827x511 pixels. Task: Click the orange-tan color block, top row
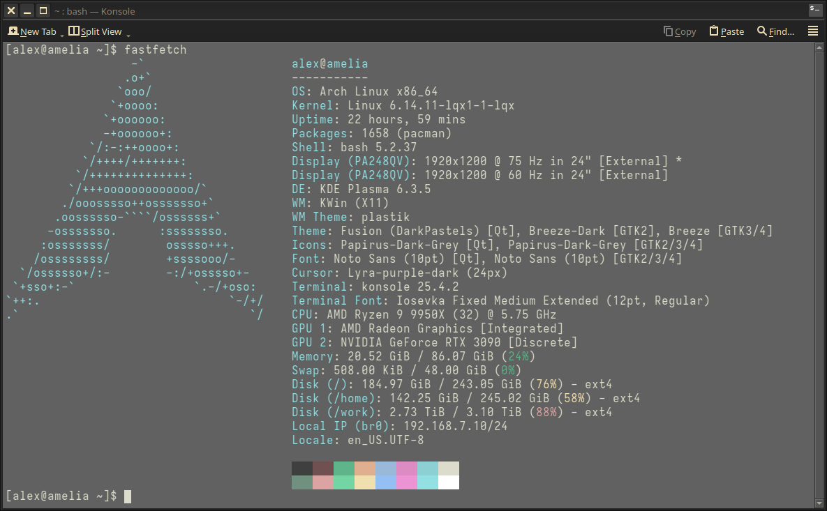point(365,468)
